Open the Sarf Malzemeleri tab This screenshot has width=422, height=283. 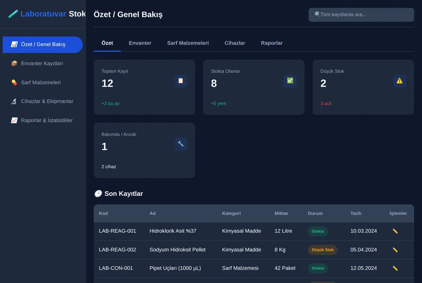click(188, 43)
